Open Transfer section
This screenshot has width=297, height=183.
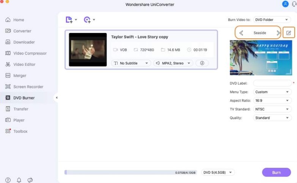(20, 109)
